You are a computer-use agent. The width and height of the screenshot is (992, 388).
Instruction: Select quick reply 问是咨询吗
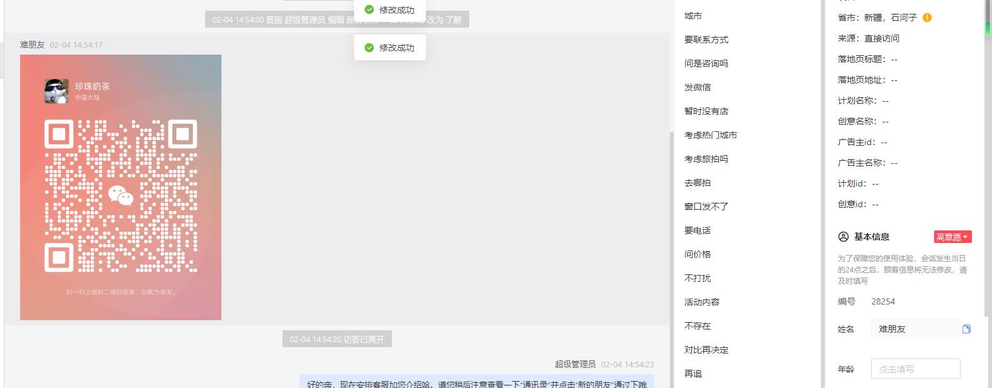(706, 63)
